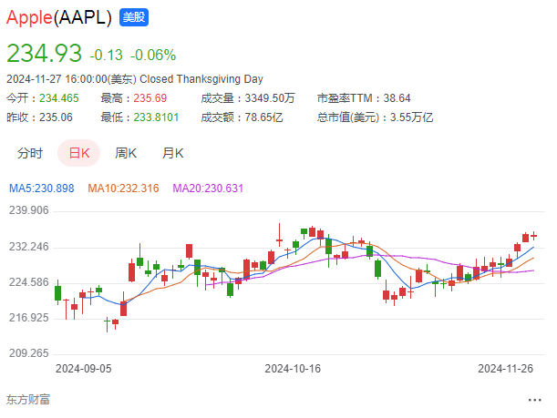Click the MA5:230.898 legend label
This screenshot has height=418, width=557.
[x=42, y=189]
